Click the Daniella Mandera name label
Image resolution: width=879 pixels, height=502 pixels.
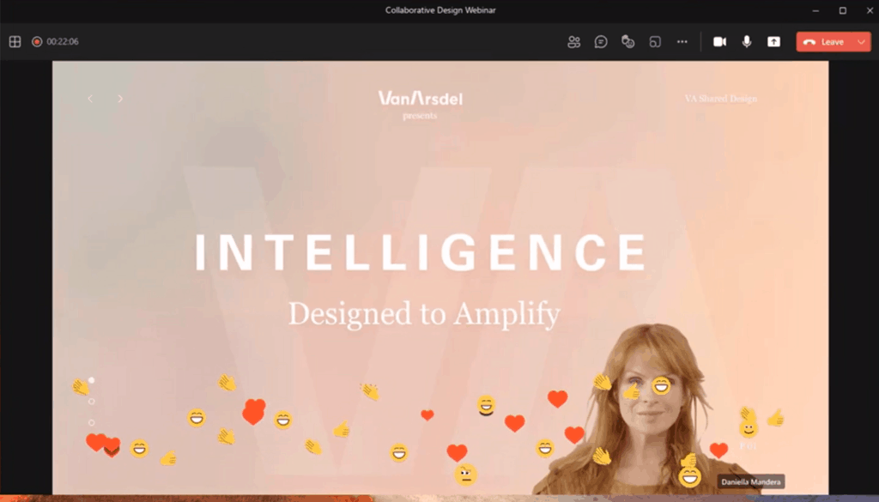750,481
